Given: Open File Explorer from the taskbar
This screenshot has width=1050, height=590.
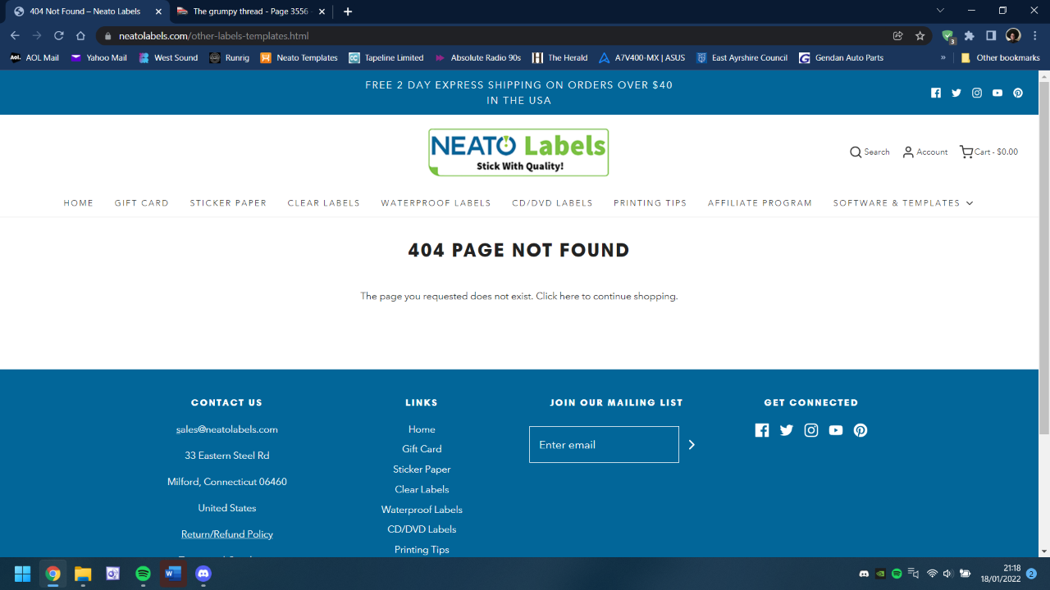Looking at the screenshot, I should tap(83, 574).
